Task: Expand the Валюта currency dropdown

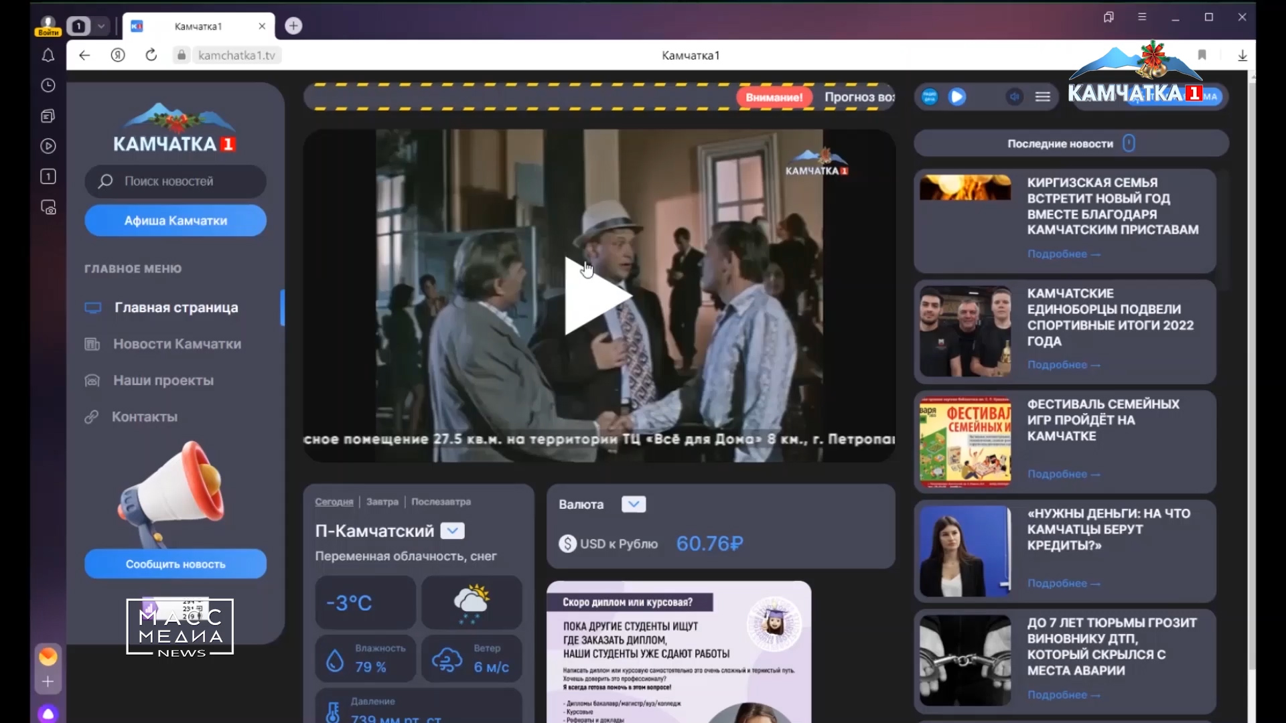Action: coord(634,504)
